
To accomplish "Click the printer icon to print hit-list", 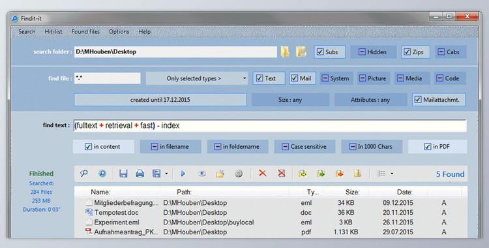I will pos(140,174).
